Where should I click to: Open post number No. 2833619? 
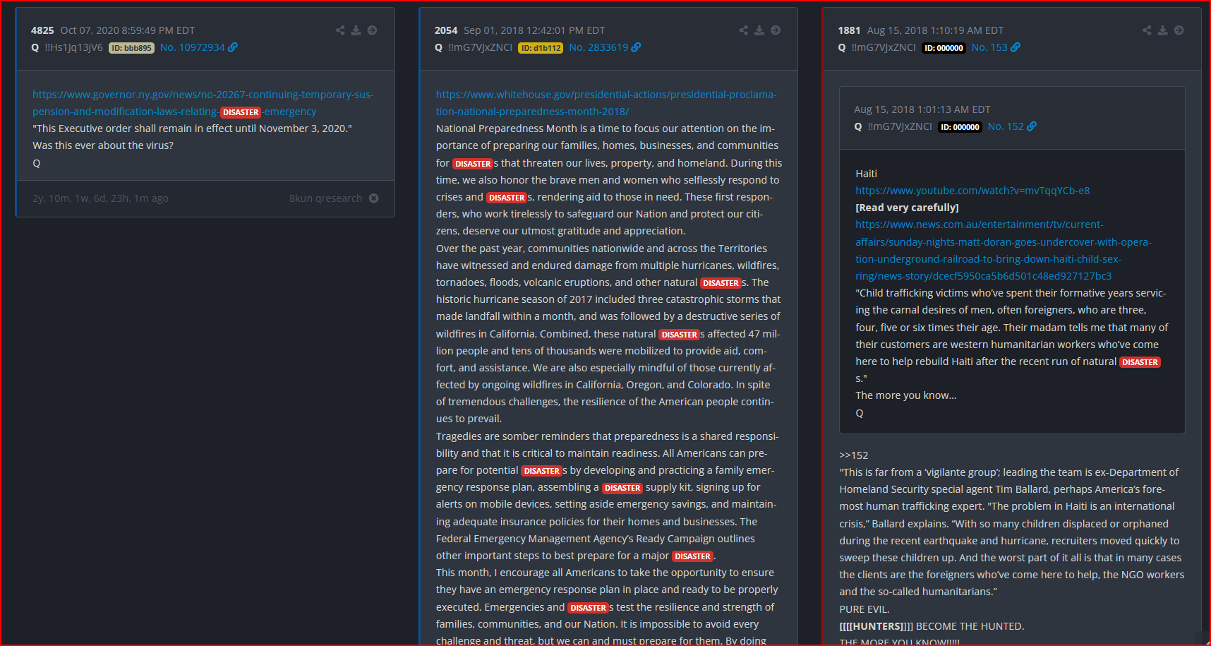598,47
